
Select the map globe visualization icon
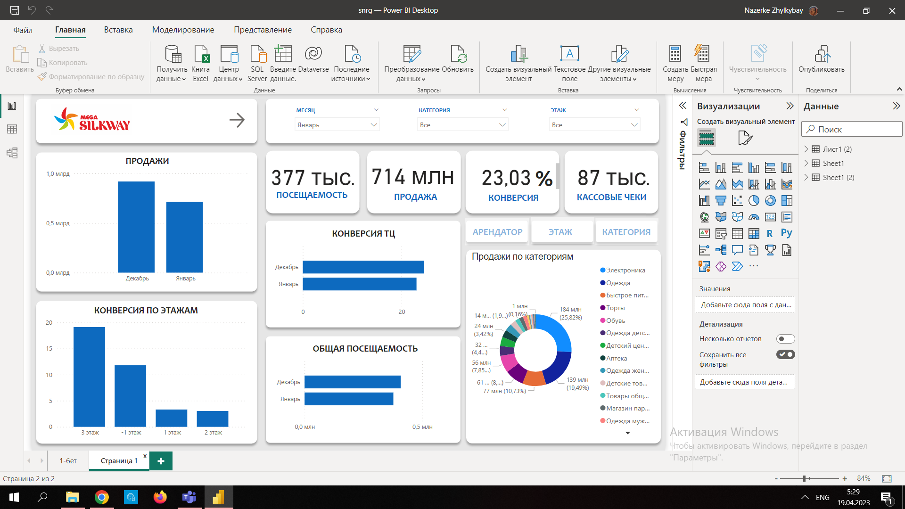click(x=704, y=217)
